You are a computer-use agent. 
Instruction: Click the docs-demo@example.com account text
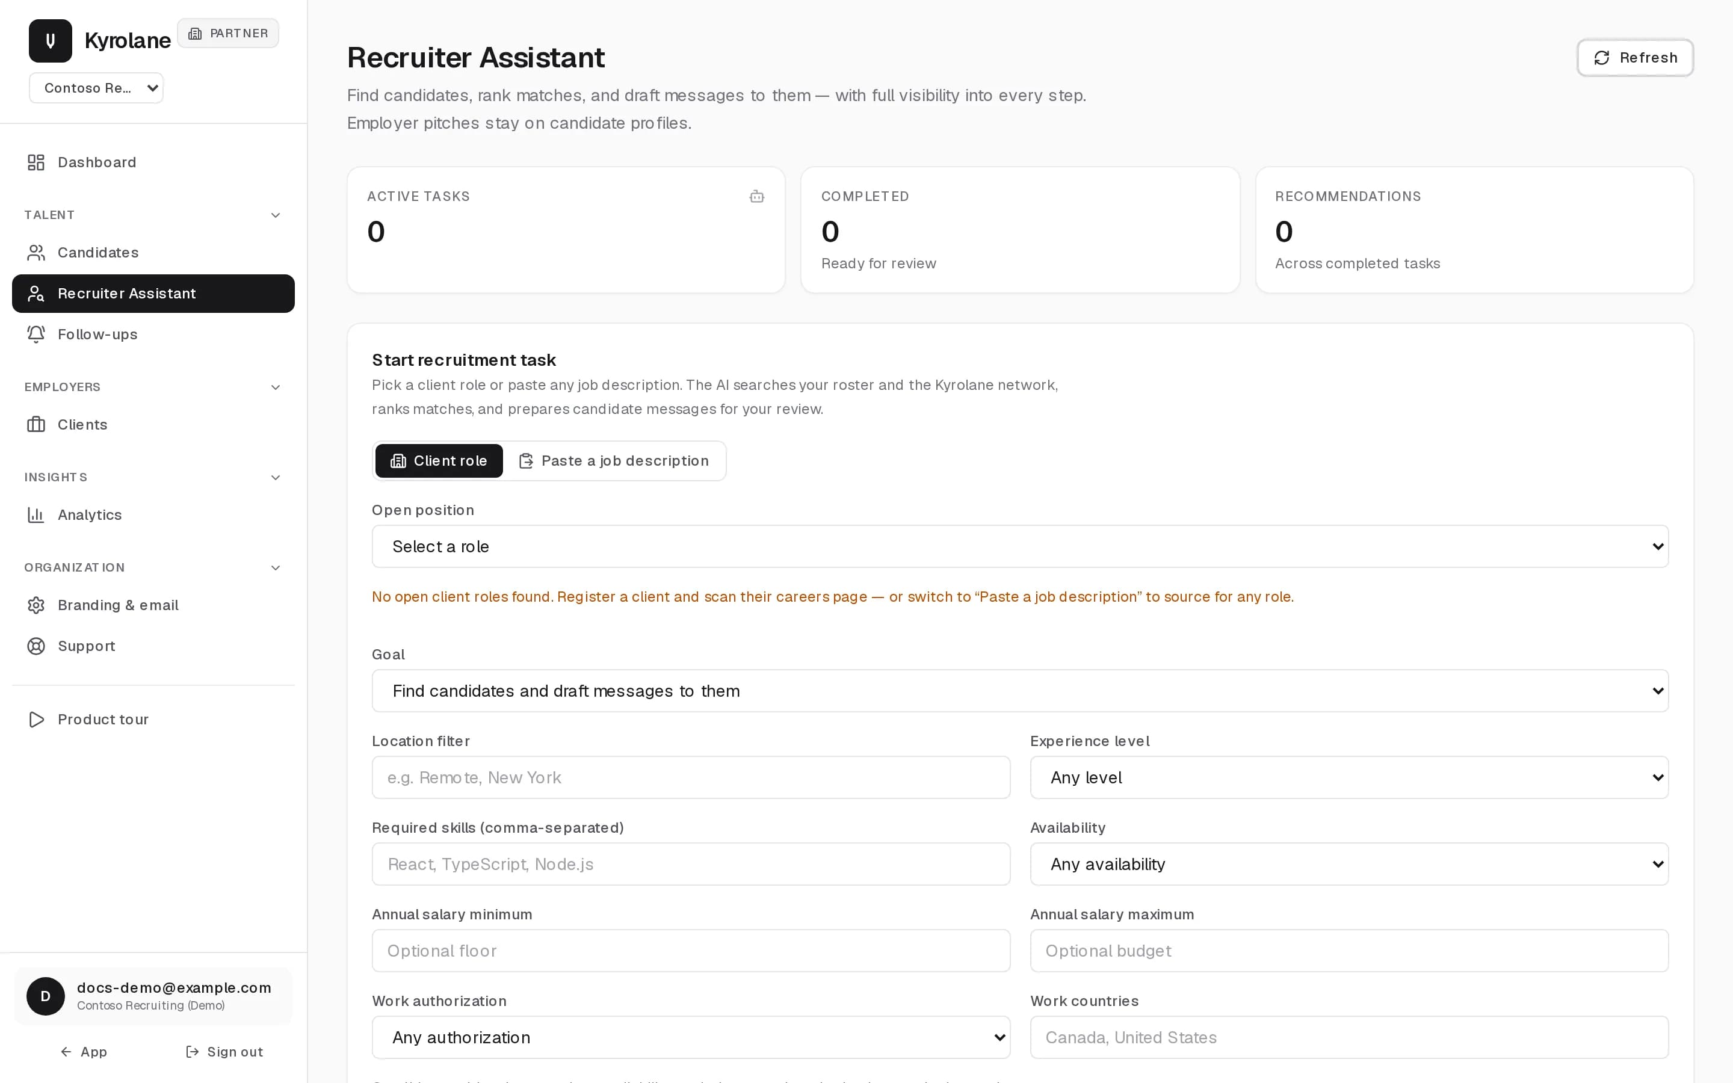click(174, 988)
